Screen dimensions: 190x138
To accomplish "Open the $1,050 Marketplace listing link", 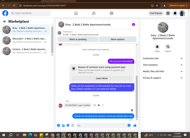I will pyautogui.click(x=81, y=34).
